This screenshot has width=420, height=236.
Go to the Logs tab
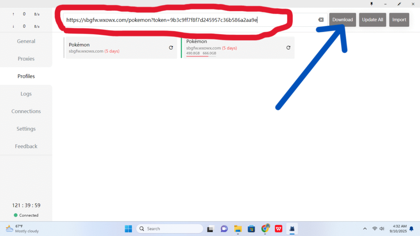[26, 94]
